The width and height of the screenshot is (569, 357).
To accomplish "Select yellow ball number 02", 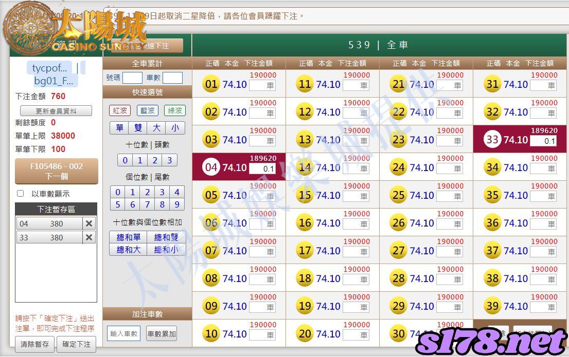I will [x=211, y=112].
